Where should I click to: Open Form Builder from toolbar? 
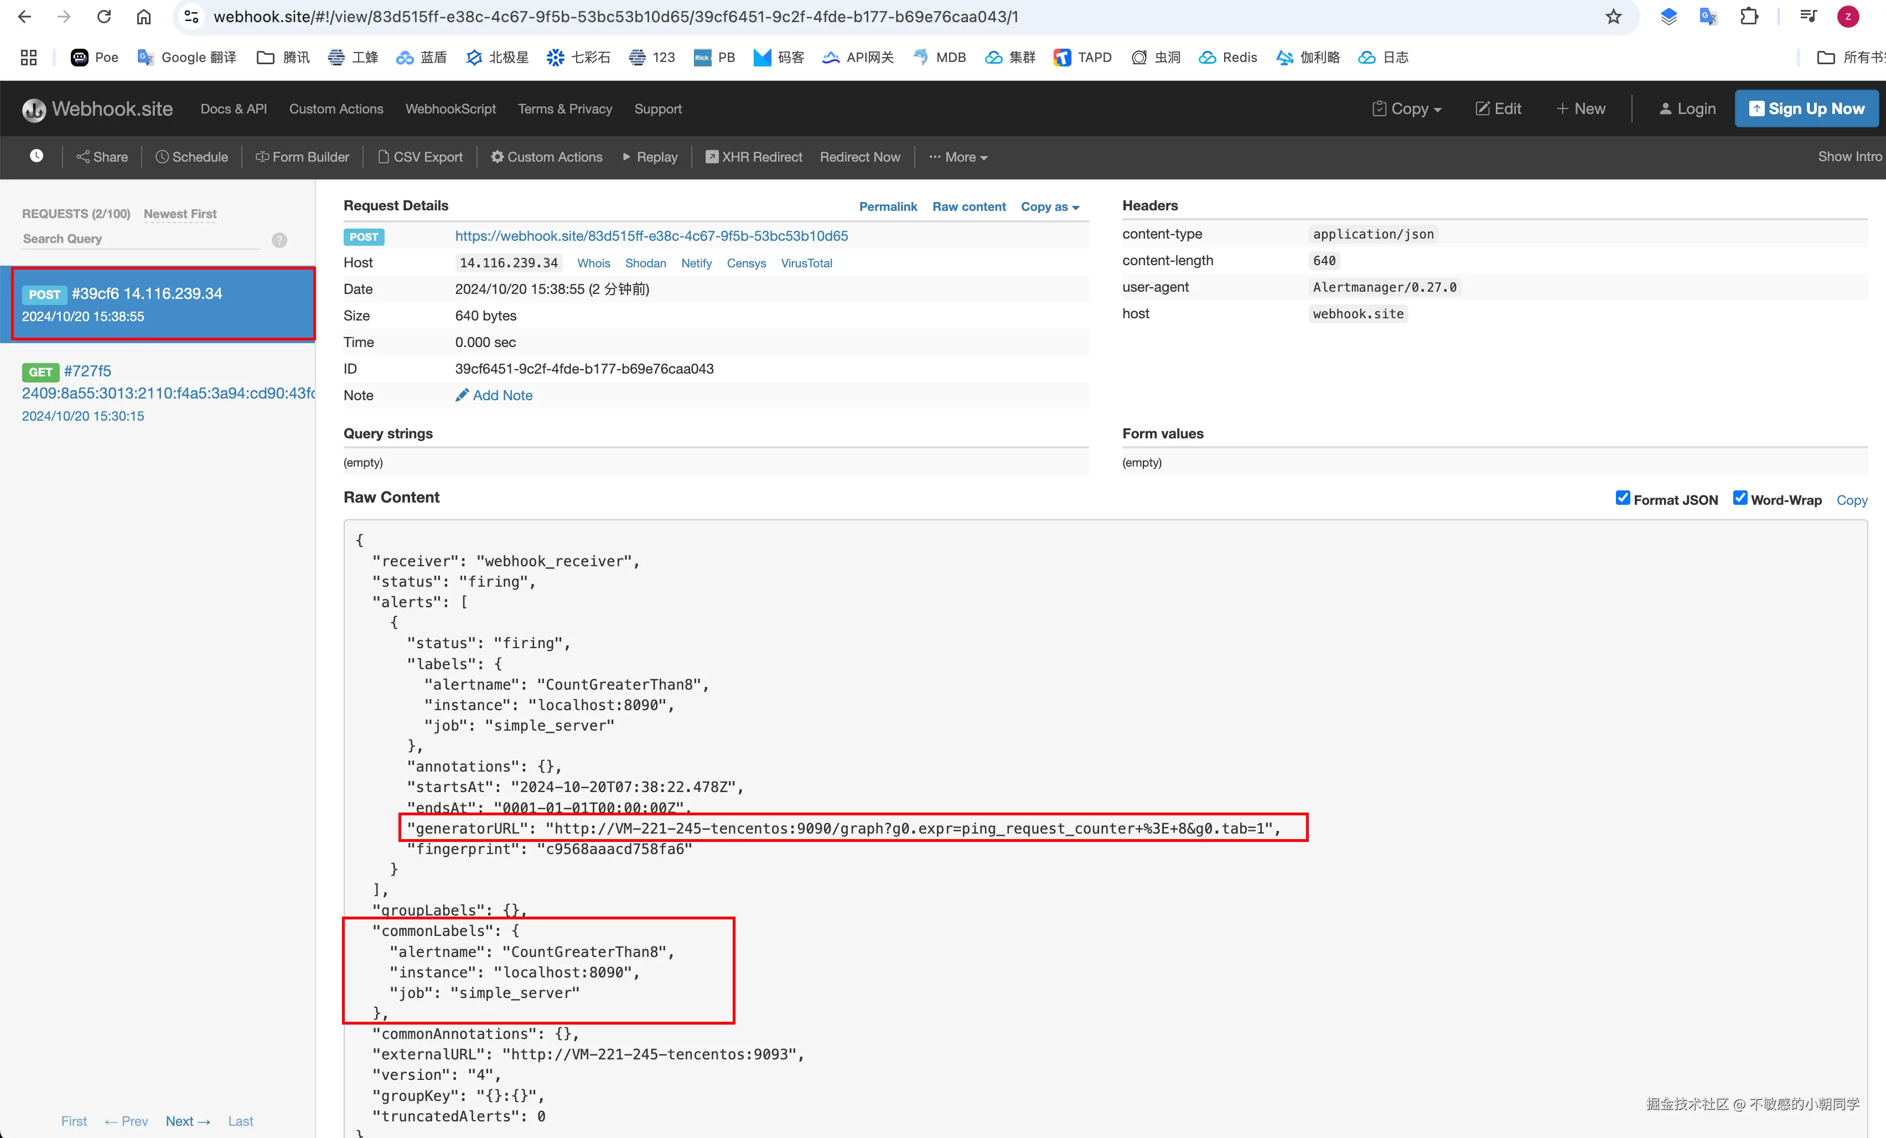pyautogui.click(x=302, y=157)
